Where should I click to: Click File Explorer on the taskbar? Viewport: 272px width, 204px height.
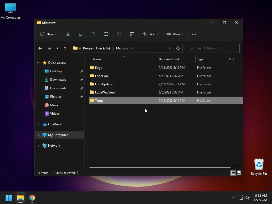(x=20, y=198)
